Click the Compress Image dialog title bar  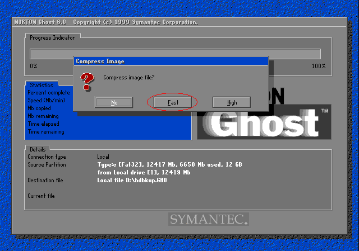tap(171, 61)
